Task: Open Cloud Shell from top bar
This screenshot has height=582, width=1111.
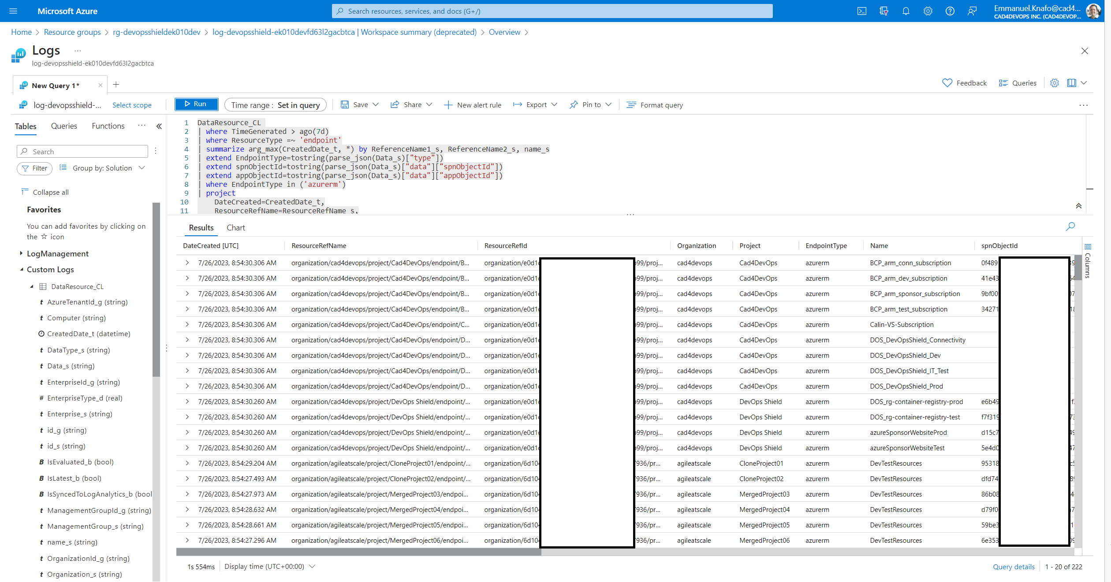Action: coord(861,11)
